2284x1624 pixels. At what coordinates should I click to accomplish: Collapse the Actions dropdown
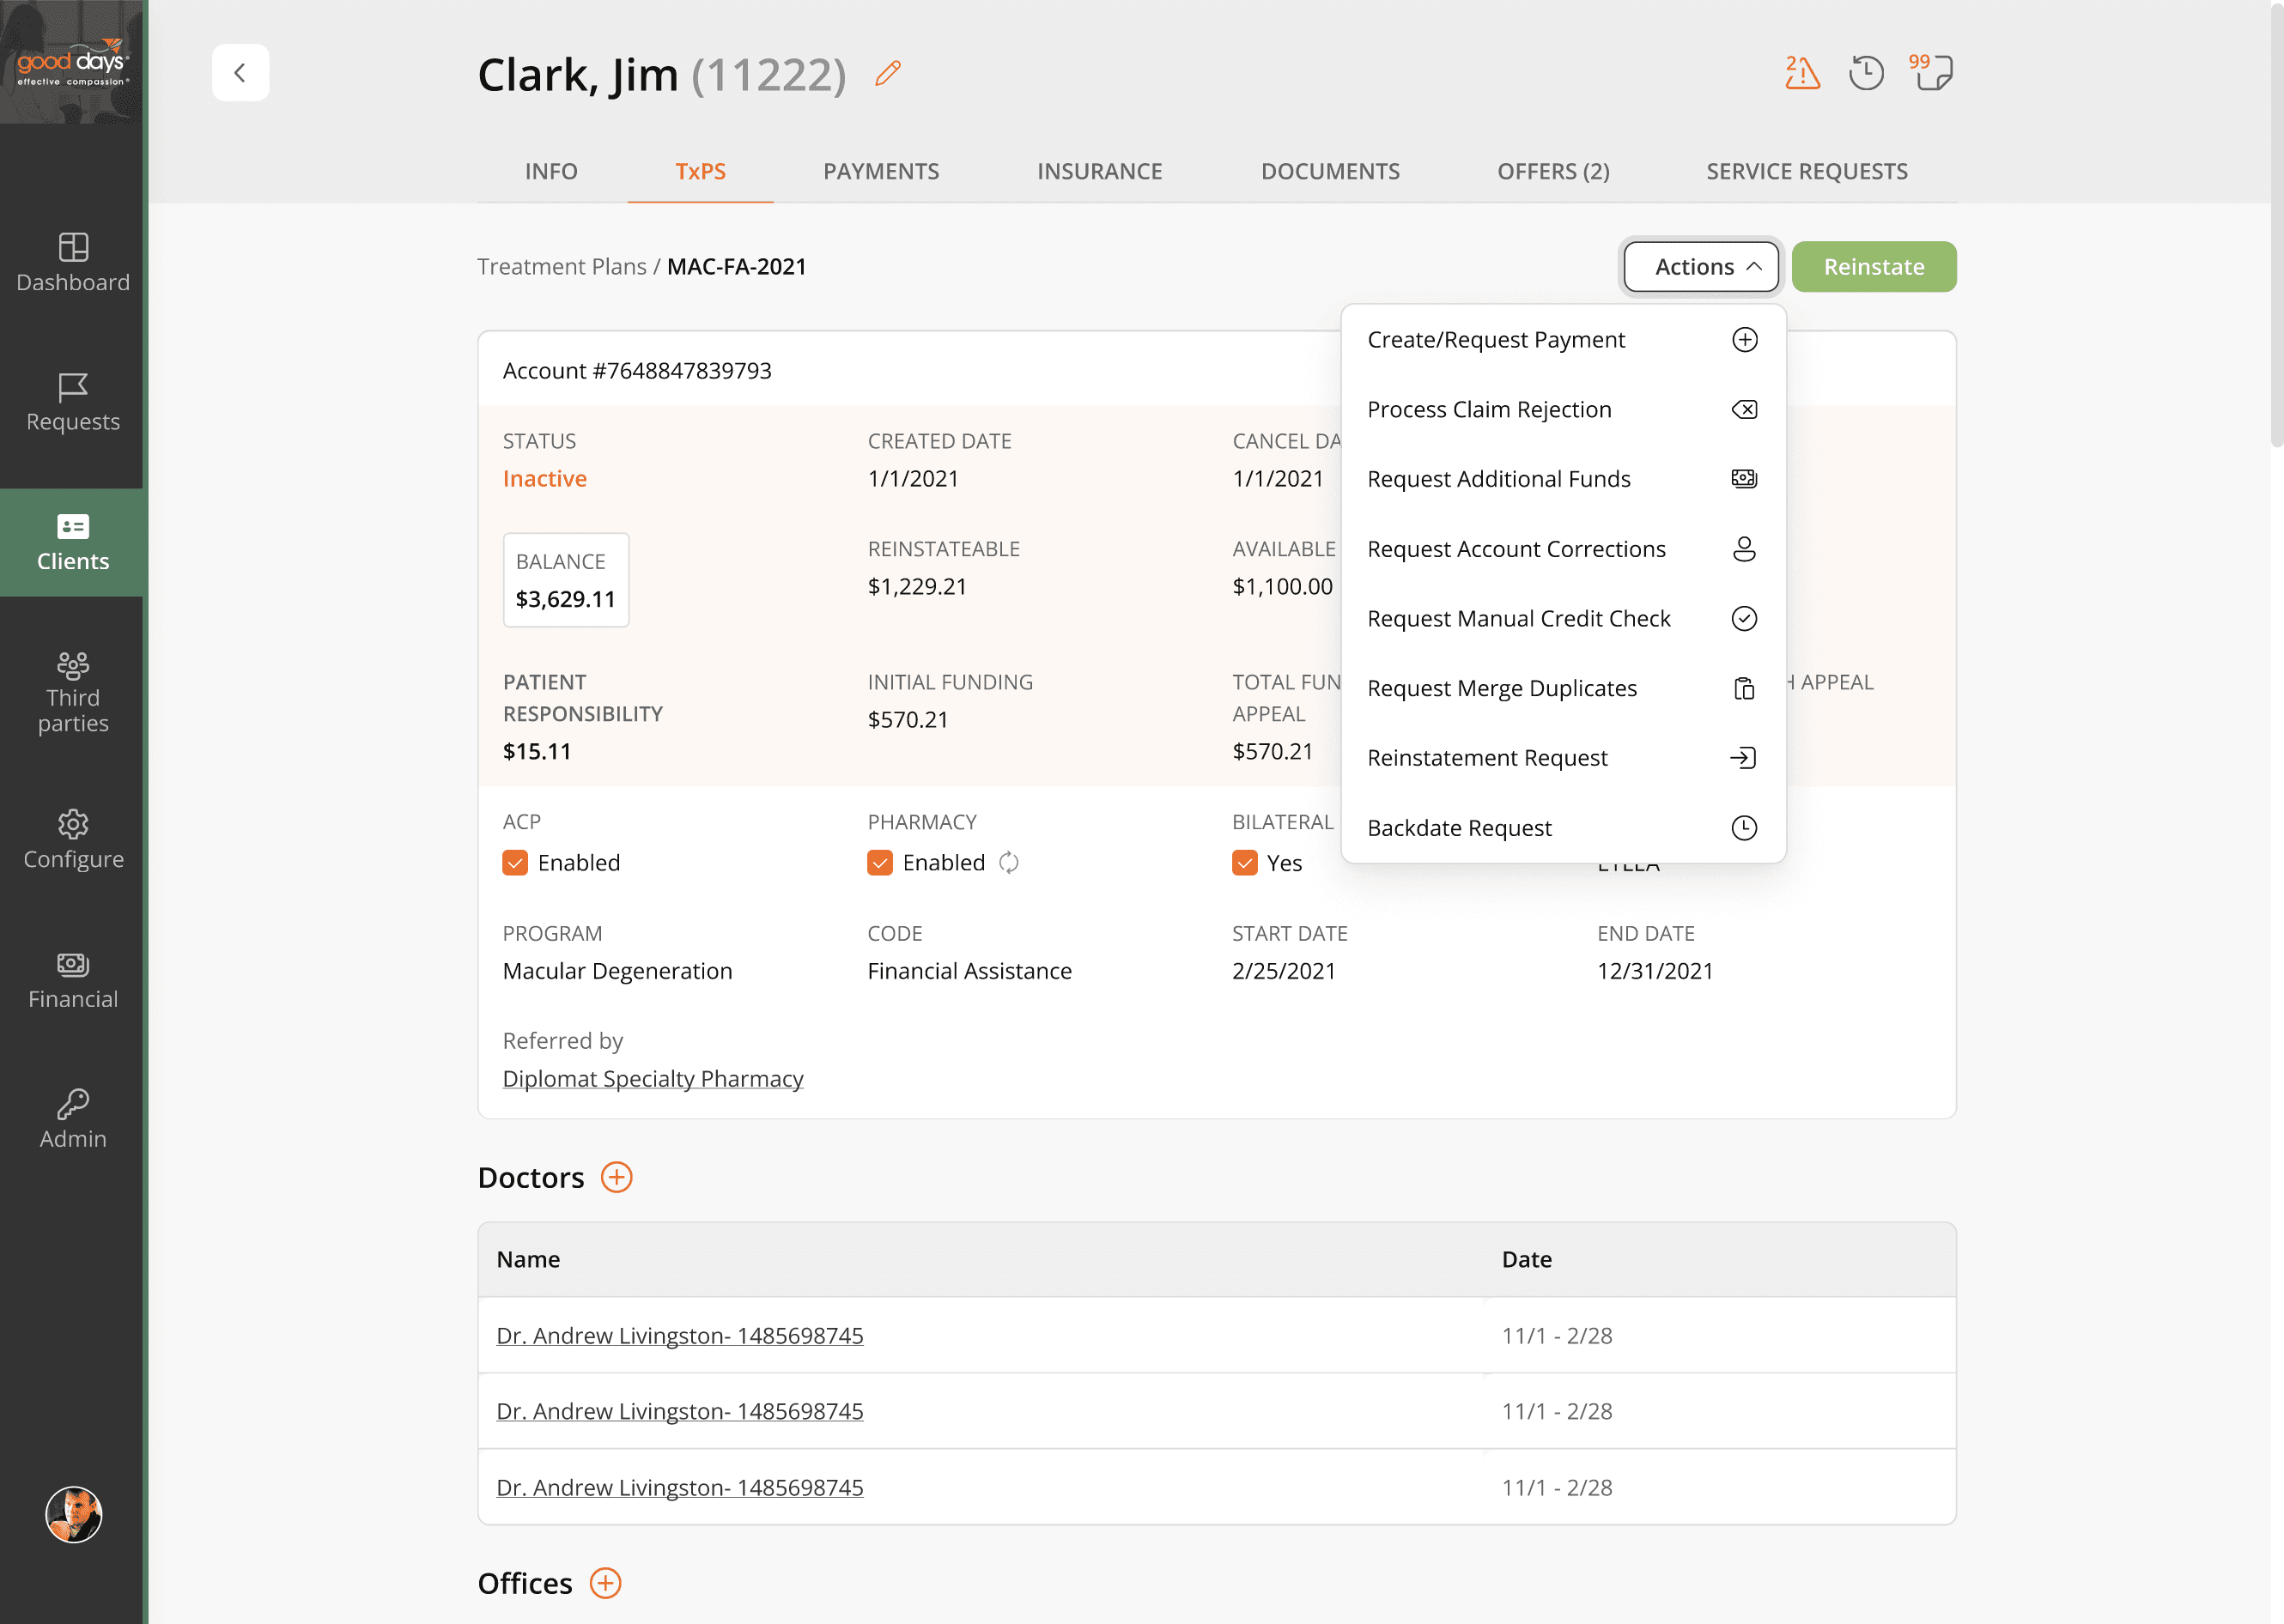[1701, 267]
